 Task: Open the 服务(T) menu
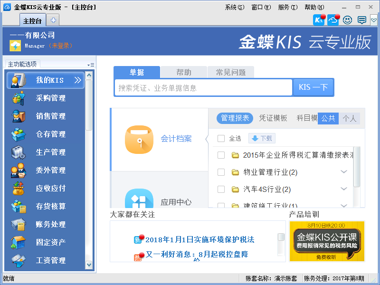click(288, 7)
